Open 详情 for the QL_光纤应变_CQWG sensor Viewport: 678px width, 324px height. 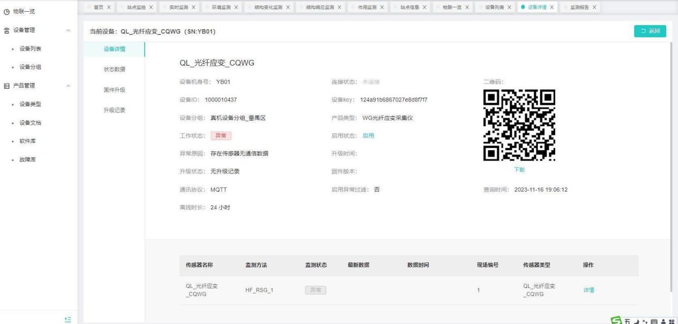click(588, 290)
